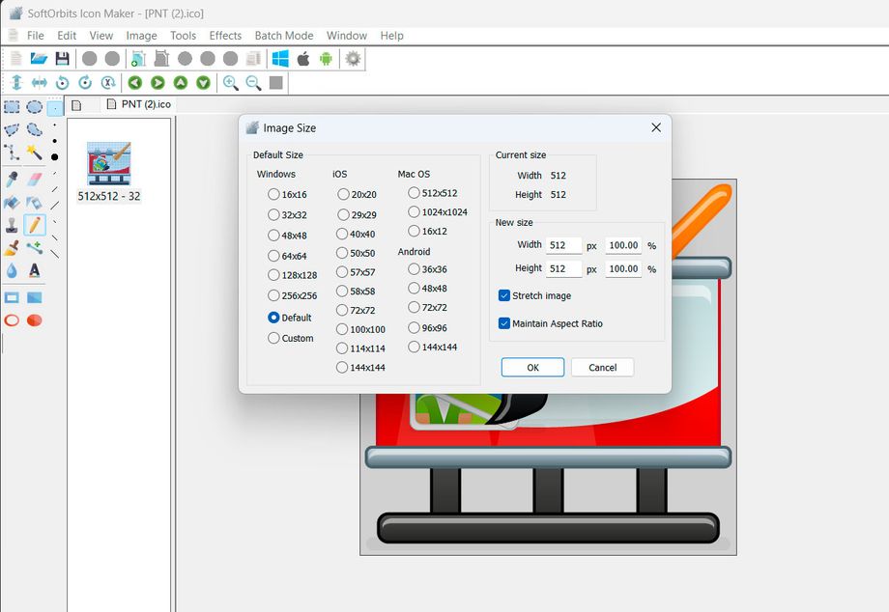Viewport: 889px width, 612px height.
Task: Pick the Color Picker eyedropper tool
Action: point(12,179)
